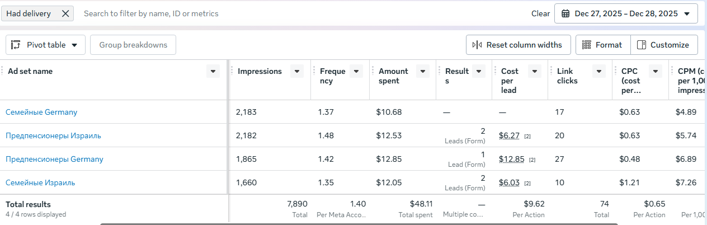Expand the Pivot table dropdown arrow
707x225 pixels.
click(x=74, y=45)
